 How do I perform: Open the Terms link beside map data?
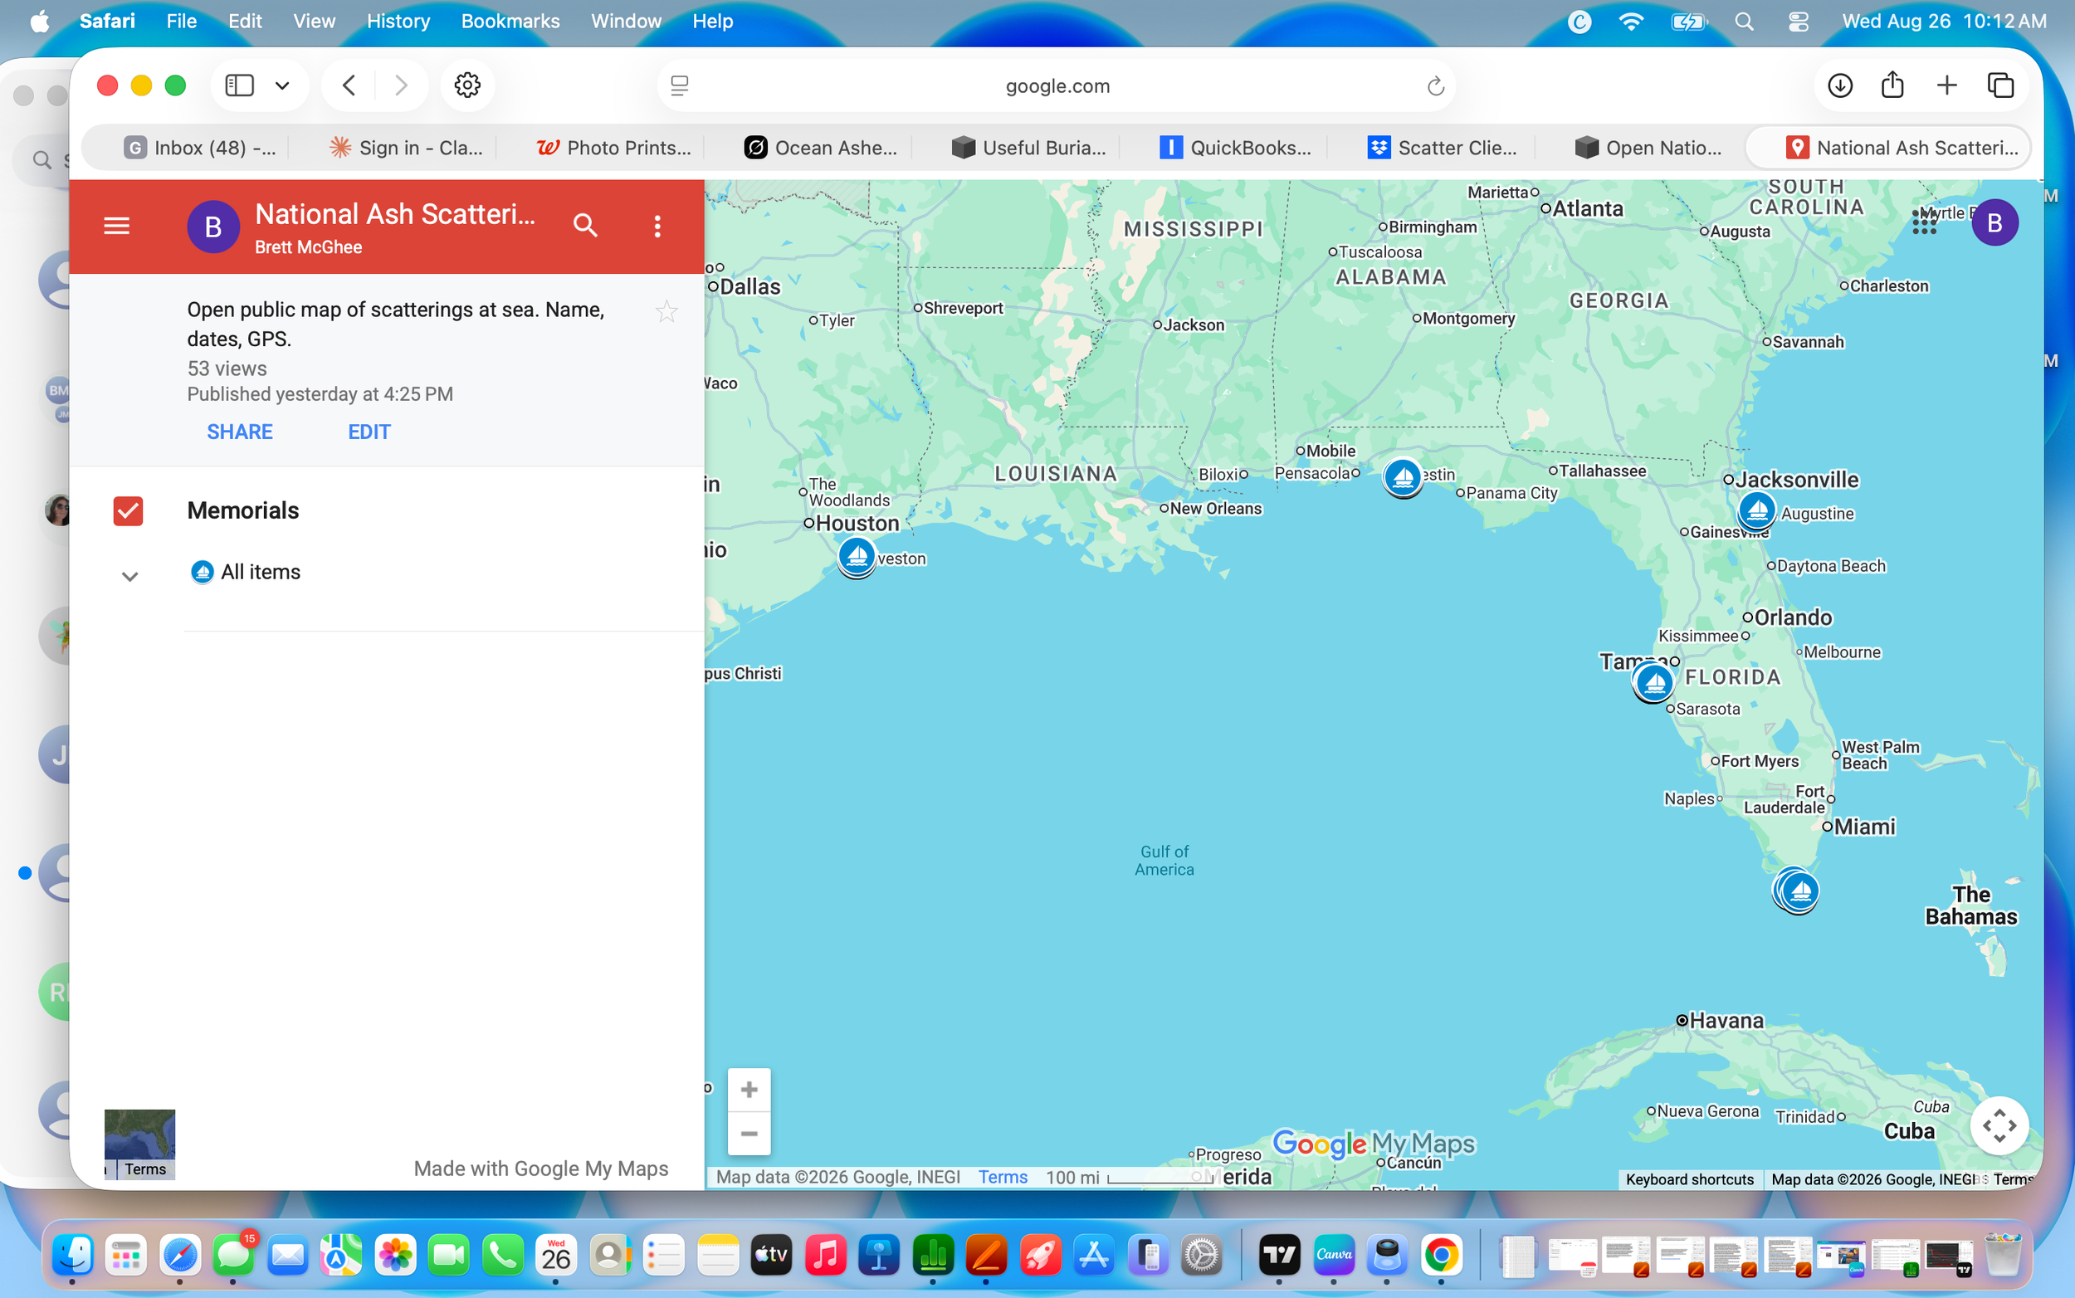[1002, 1177]
